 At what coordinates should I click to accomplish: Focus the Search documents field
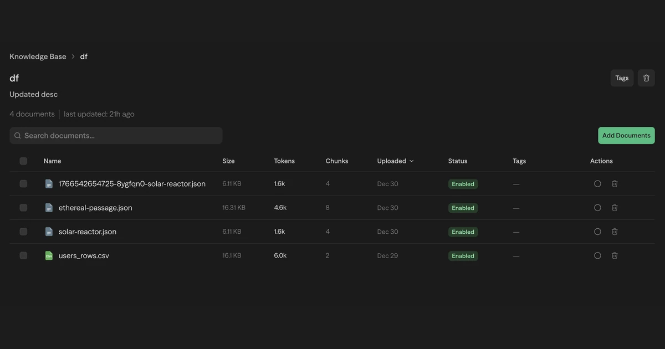point(116,136)
